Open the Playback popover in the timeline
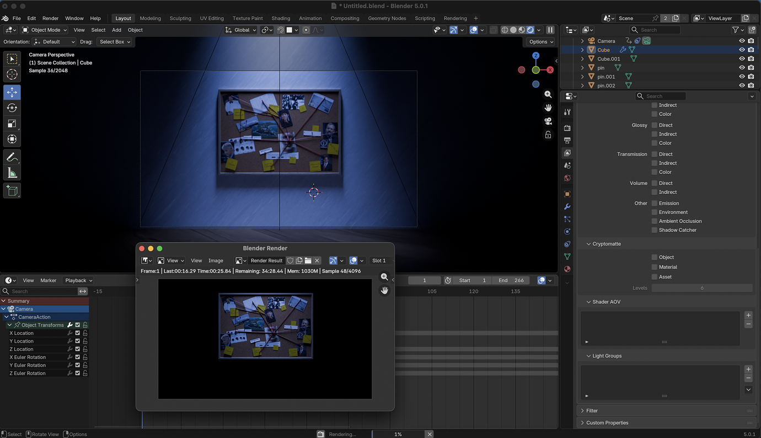The height and width of the screenshot is (438, 761). [x=78, y=280]
